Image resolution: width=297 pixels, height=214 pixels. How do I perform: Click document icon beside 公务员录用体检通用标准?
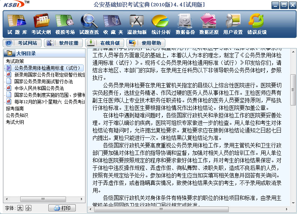point(9,68)
